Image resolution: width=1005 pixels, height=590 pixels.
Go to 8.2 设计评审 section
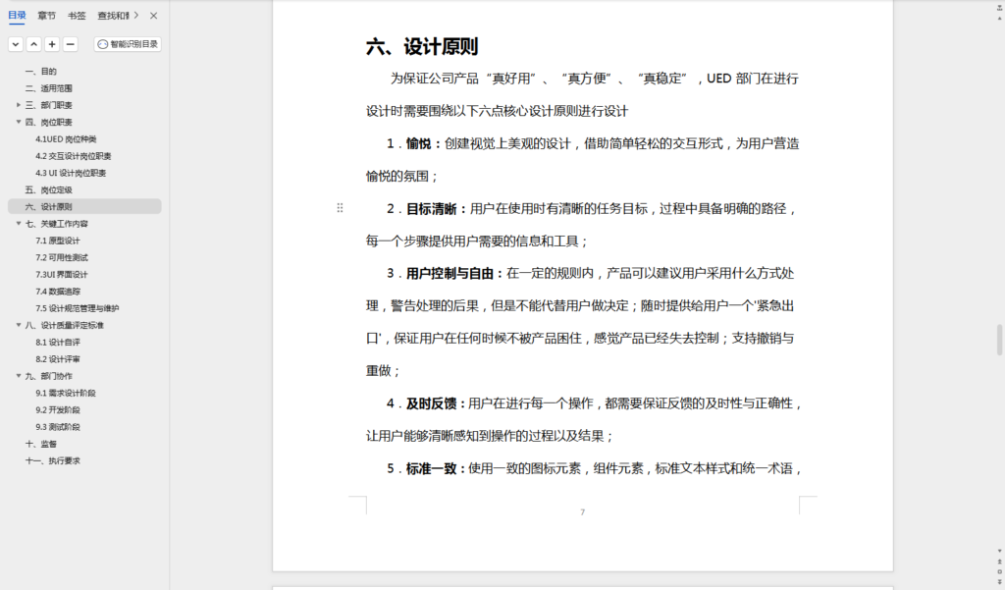[58, 359]
